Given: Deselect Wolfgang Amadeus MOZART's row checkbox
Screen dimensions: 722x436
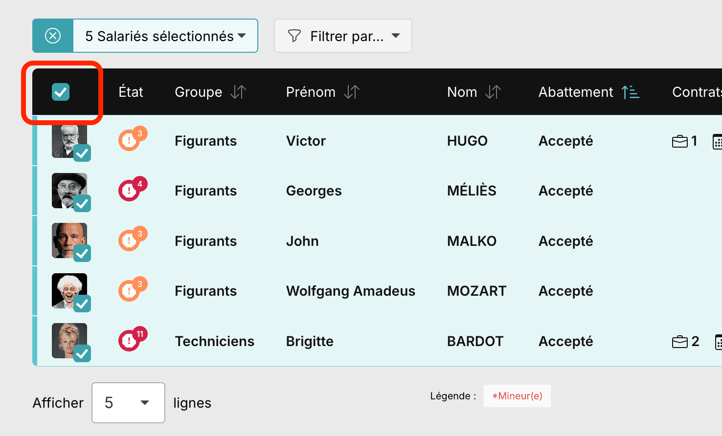Looking at the screenshot, I should (82, 304).
